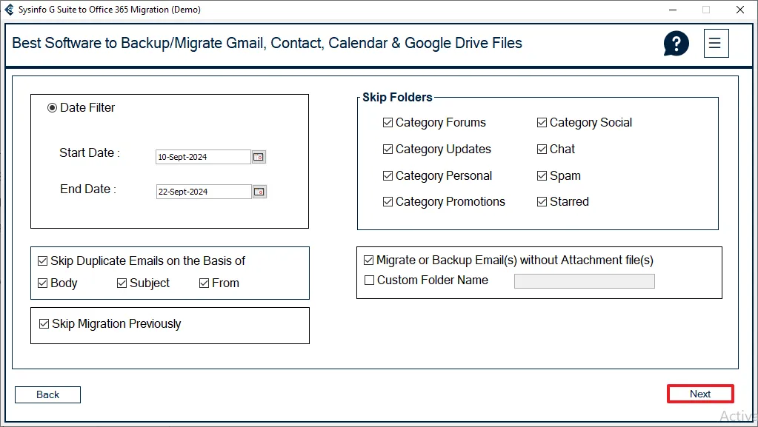Click the Best Software to Backup/Migrate heading
Viewport: 758px width, 427px height.
tap(267, 44)
